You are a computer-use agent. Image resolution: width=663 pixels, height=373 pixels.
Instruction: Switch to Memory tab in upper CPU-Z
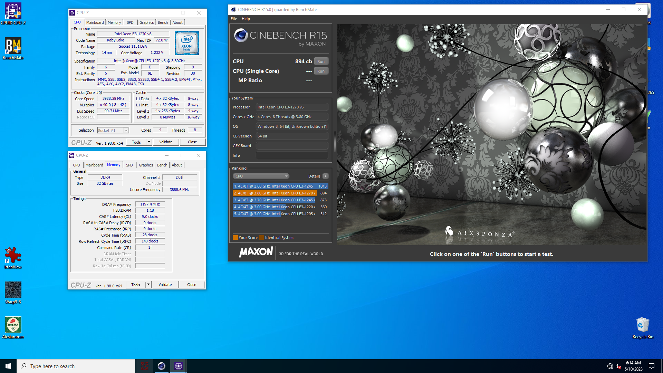[114, 22]
